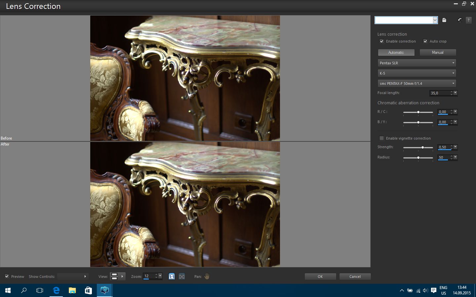Click the Radius numeric value field

[444, 157]
